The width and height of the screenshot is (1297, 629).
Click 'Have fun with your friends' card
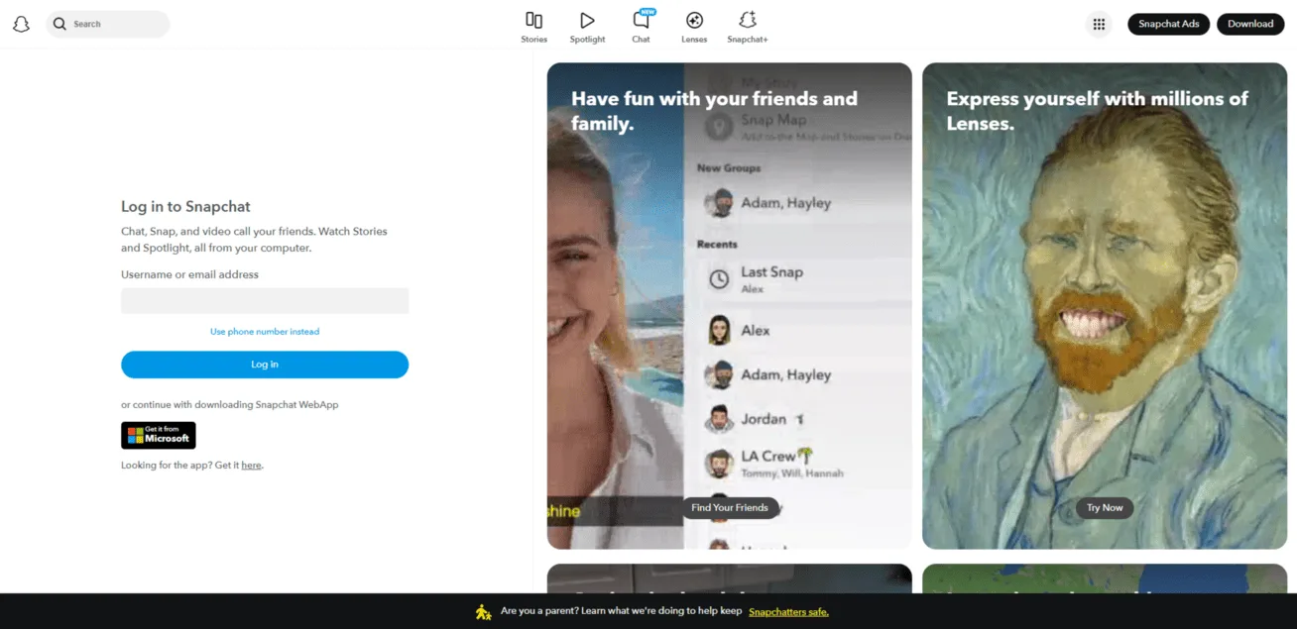729,306
